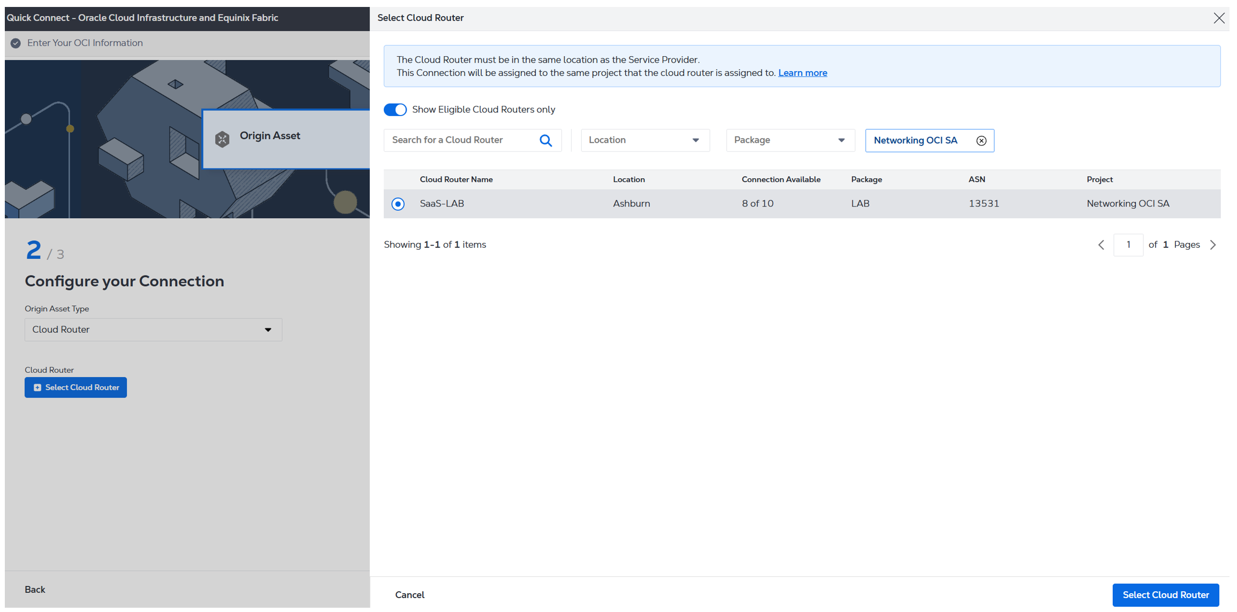Click the completed OCI Information checkmark icon

(x=16, y=43)
